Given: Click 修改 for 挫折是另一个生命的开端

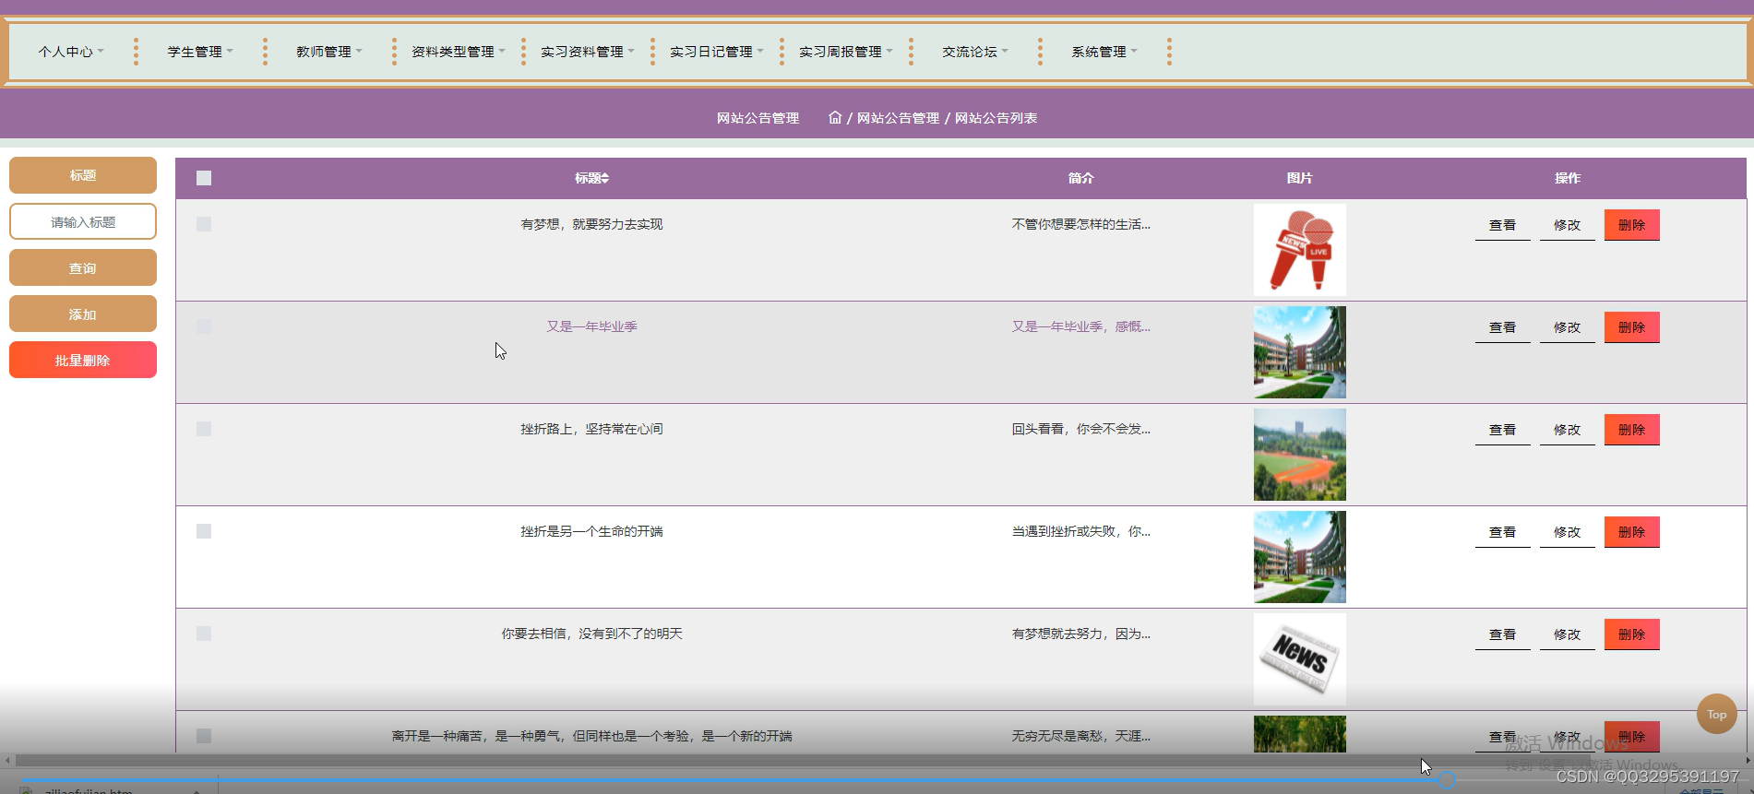Looking at the screenshot, I should 1568,532.
